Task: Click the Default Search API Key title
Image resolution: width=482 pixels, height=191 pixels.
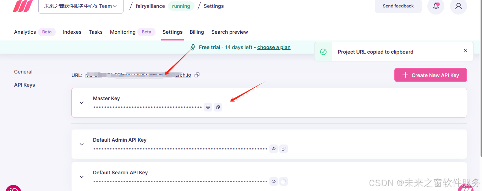Action: [x=120, y=173]
